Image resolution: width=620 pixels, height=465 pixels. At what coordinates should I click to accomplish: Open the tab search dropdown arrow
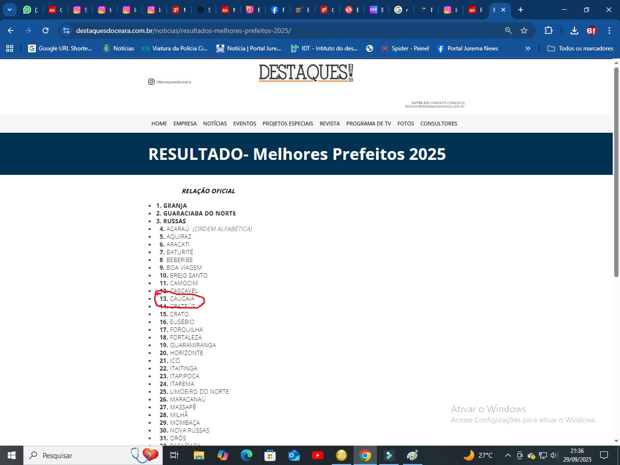10,10
